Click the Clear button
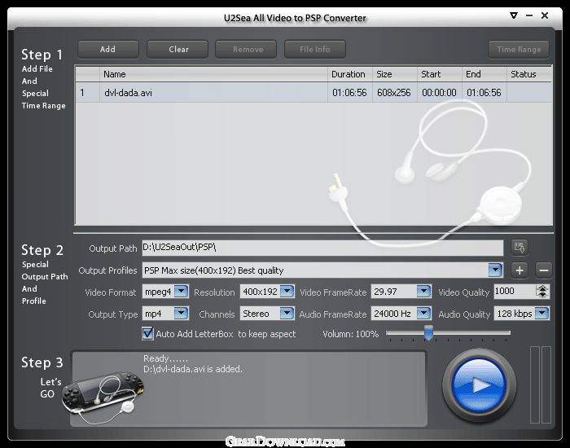The height and width of the screenshot is (448, 570). coord(178,49)
